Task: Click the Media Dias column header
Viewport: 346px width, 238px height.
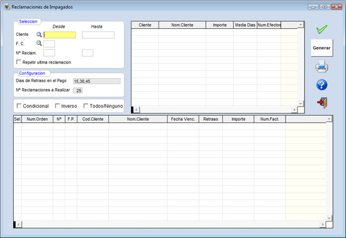Action: pyautogui.click(x=245, y=25)
